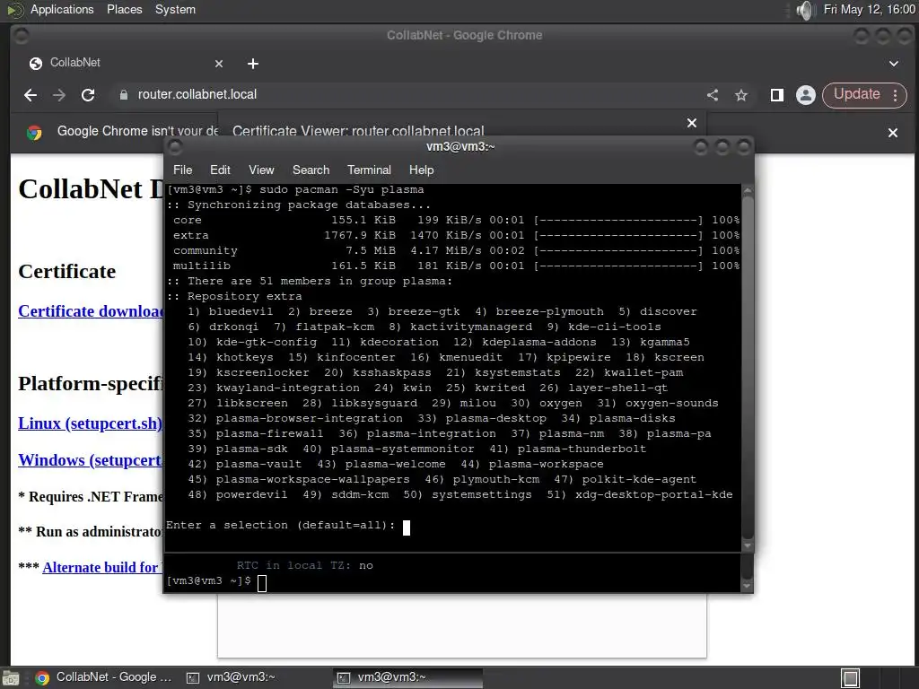Click the Chrome logo in the infobar
This screenshot has height=689, width=919.
pyautogui.click(x=35, y=133)
